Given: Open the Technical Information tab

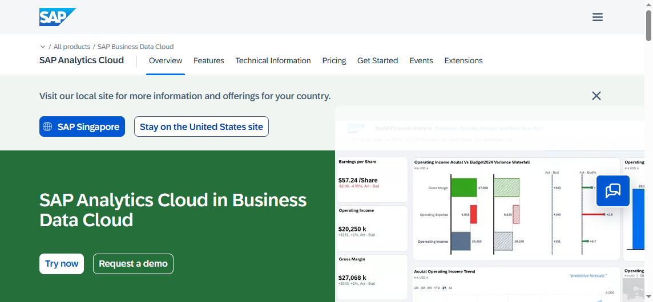Looking at the screenshot, I should (x=273, y=60).
